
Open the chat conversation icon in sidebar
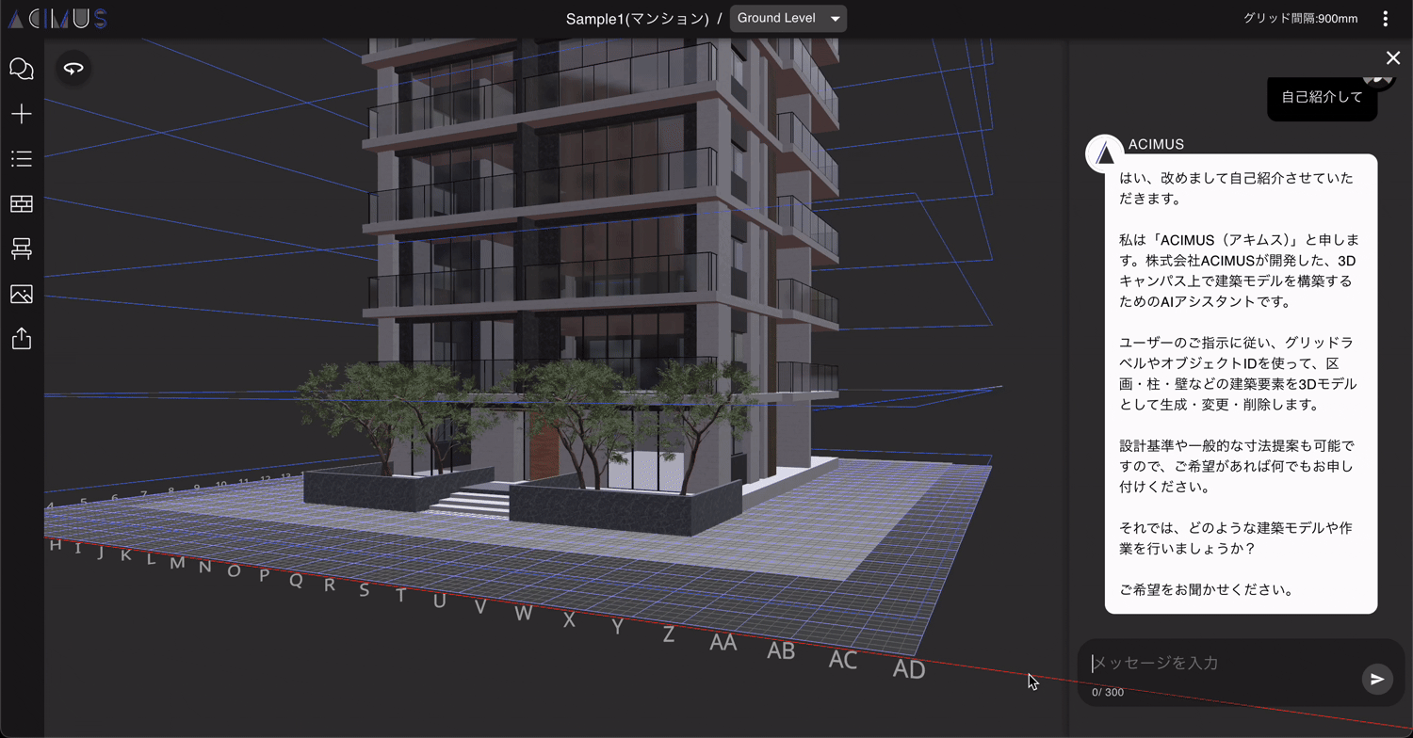[x=22, y=69]
